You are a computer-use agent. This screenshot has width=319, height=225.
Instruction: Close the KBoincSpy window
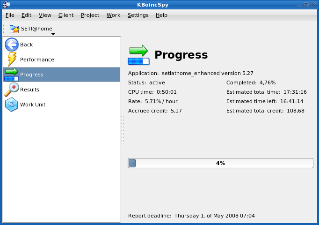(x=313, y=5)
